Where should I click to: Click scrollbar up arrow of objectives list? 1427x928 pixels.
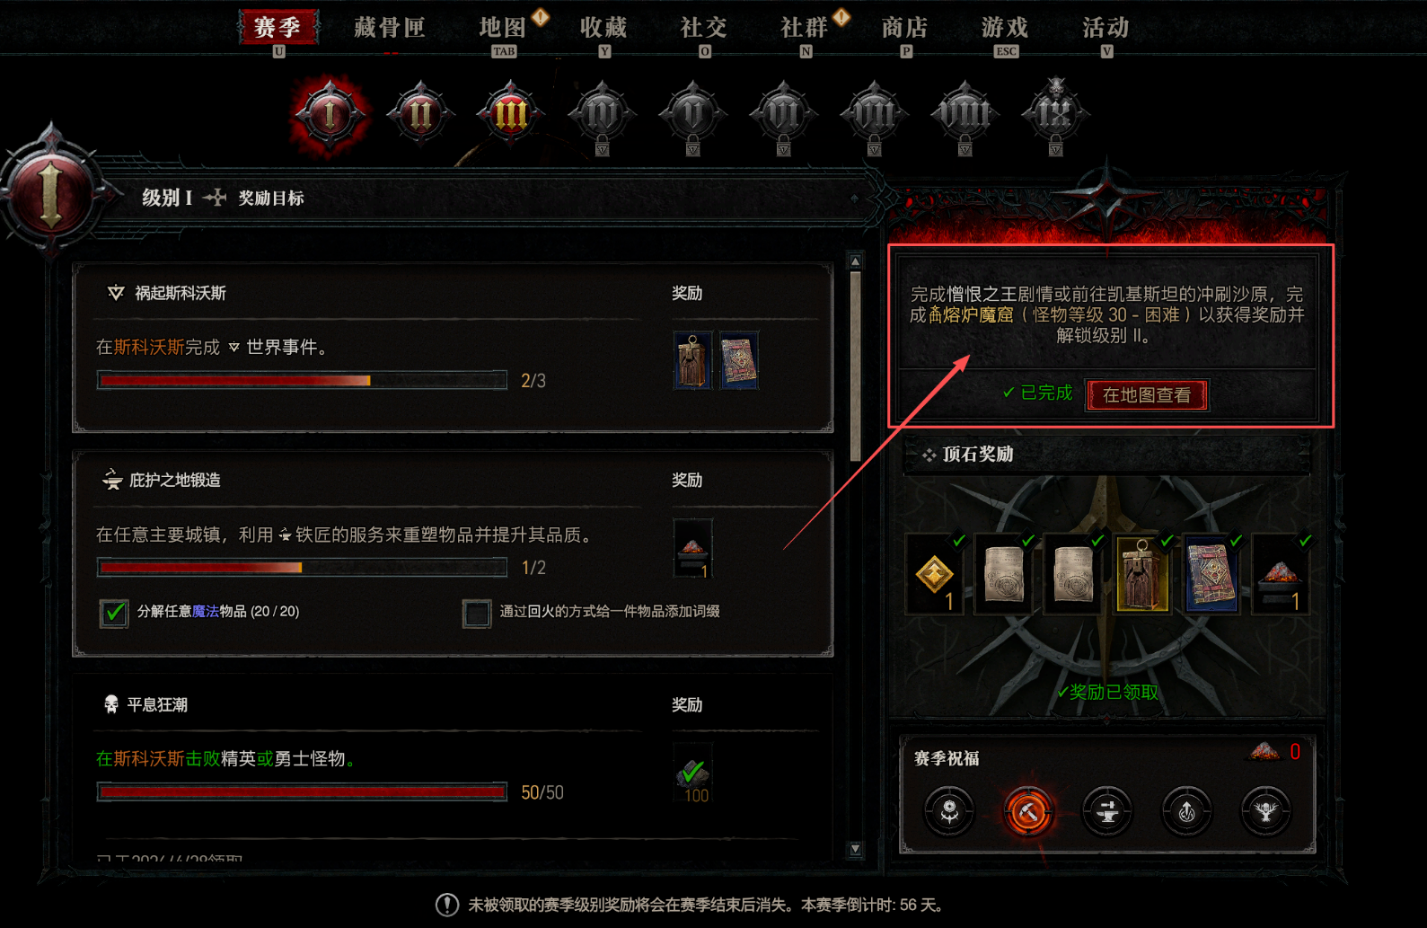(x=855, y=261)
